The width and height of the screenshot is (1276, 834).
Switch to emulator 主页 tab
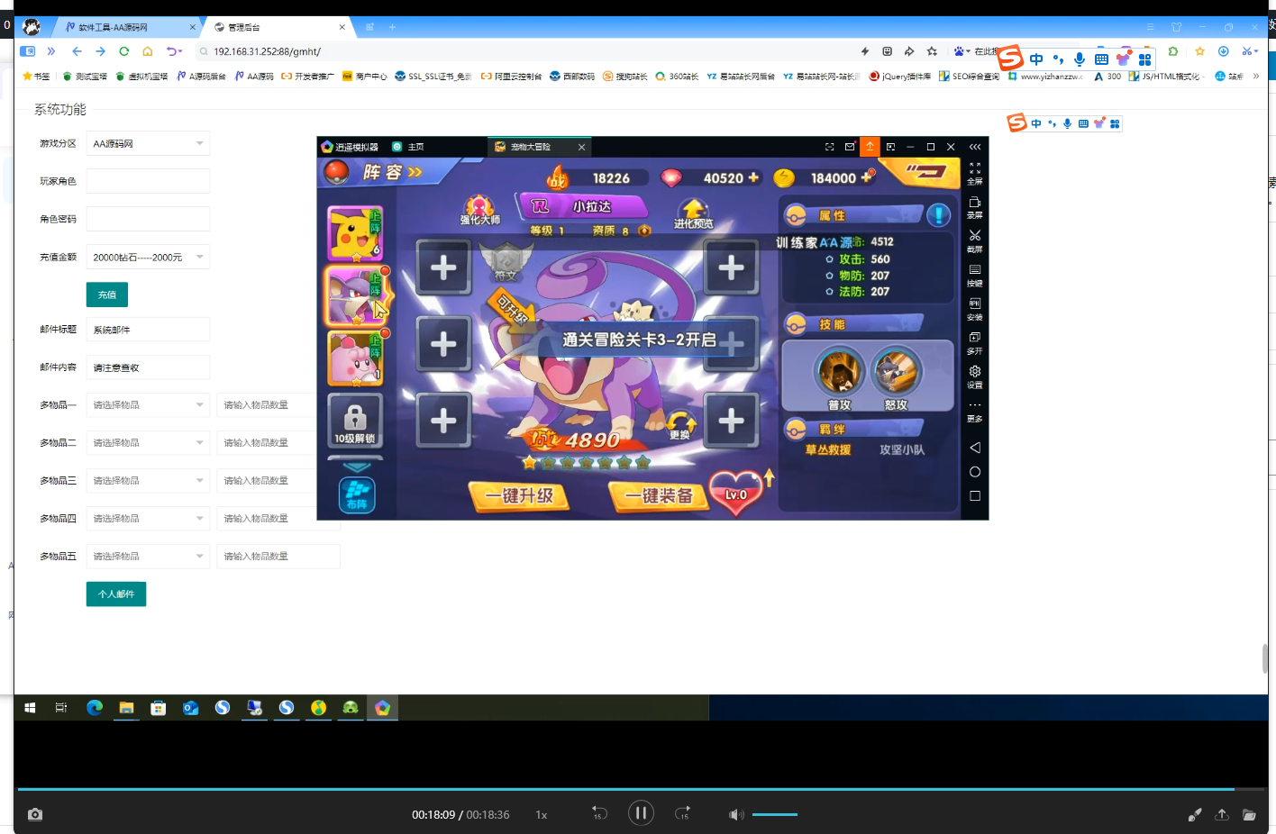coord(408,147)
